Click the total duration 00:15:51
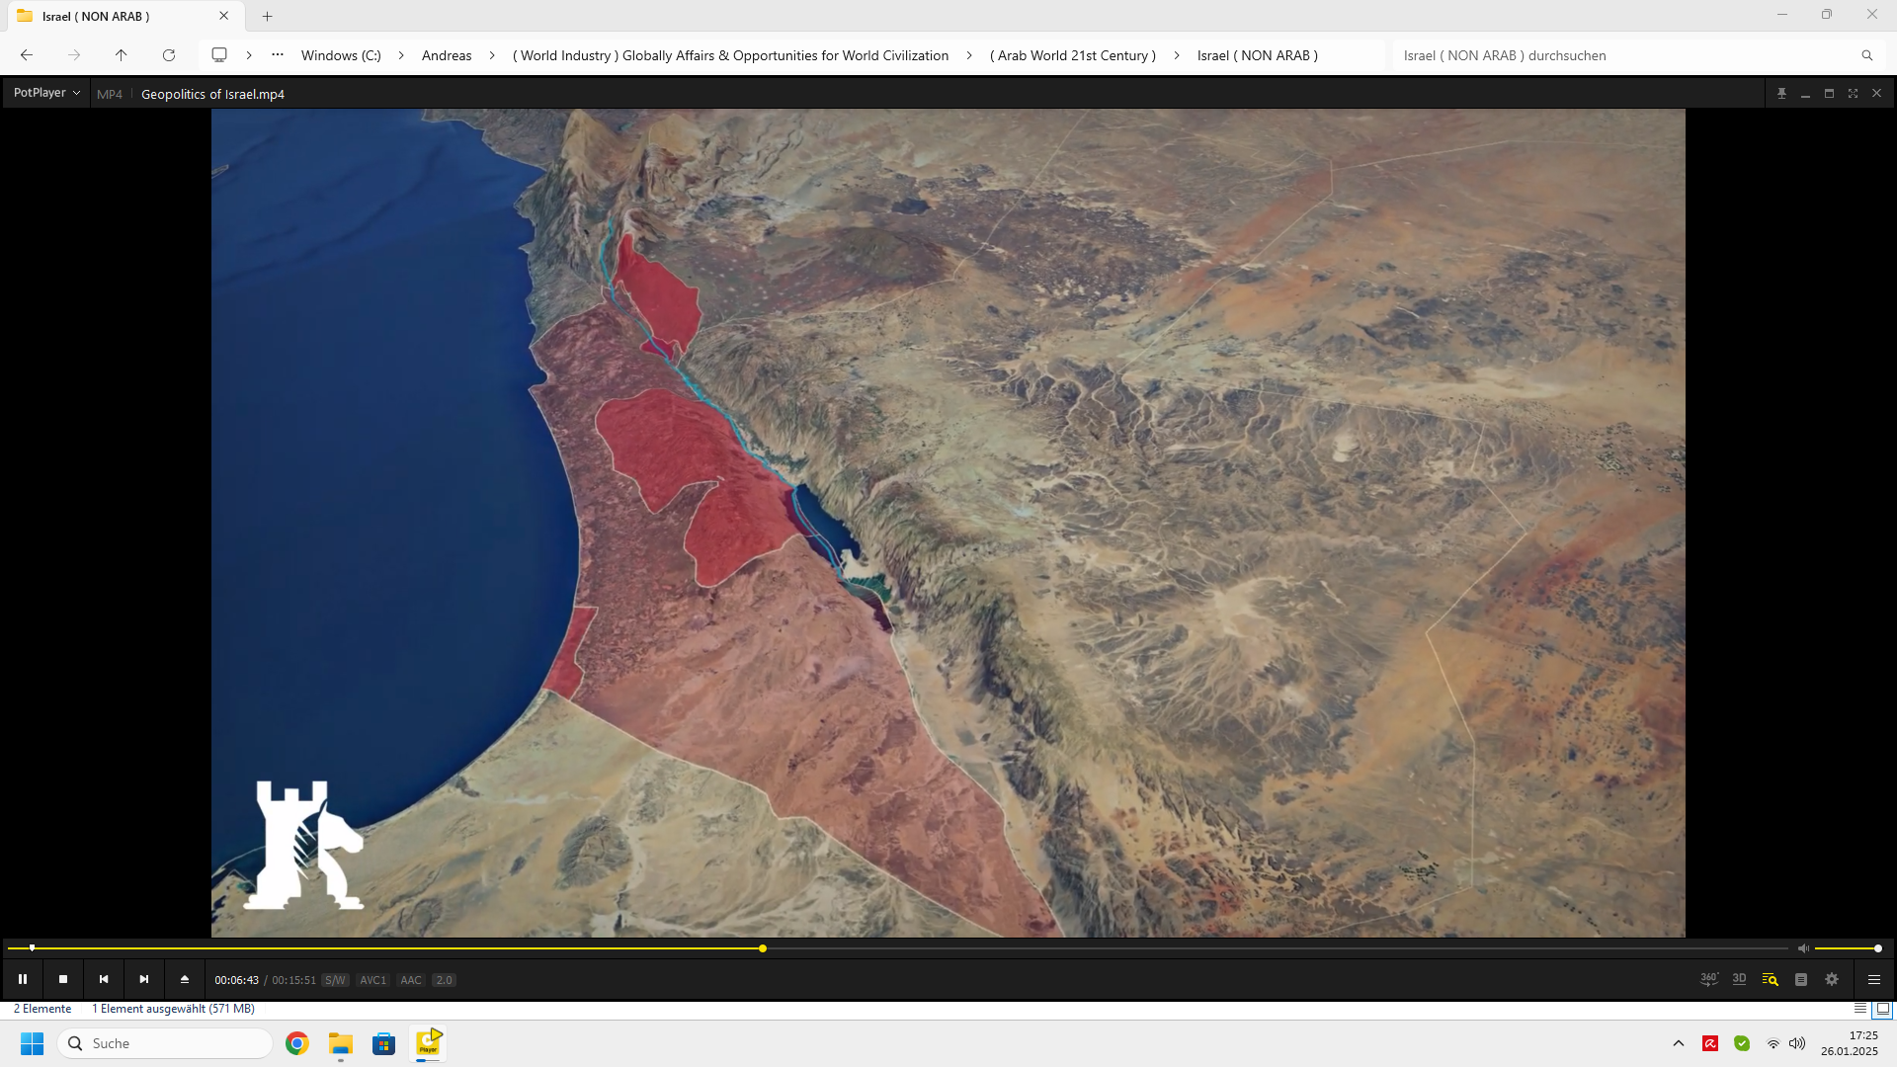The height and width of the screenshot is (1067, 1897). [293, 980]
